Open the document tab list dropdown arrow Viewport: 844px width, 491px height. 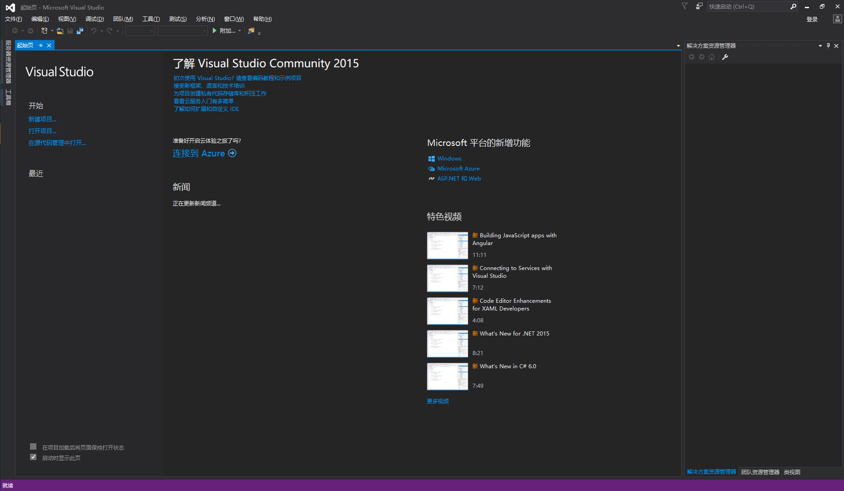678,45
